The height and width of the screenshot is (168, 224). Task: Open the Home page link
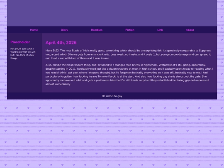(x=34, y=30)
